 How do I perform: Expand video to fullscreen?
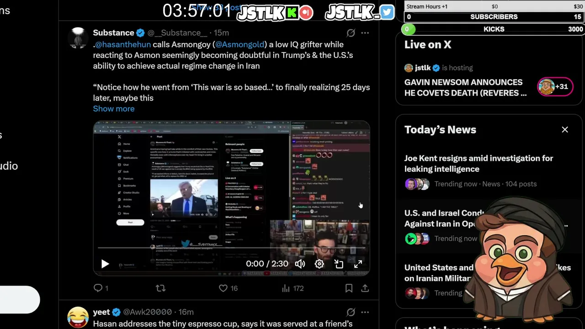coord(358,264)
